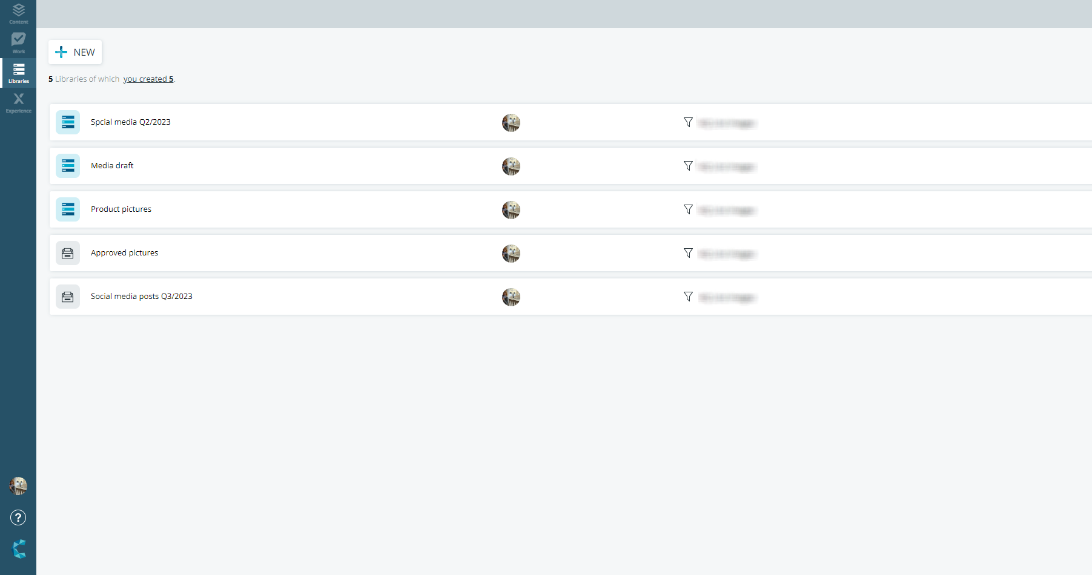Click owner avatar on Media draft row

(x=511, y=166)
